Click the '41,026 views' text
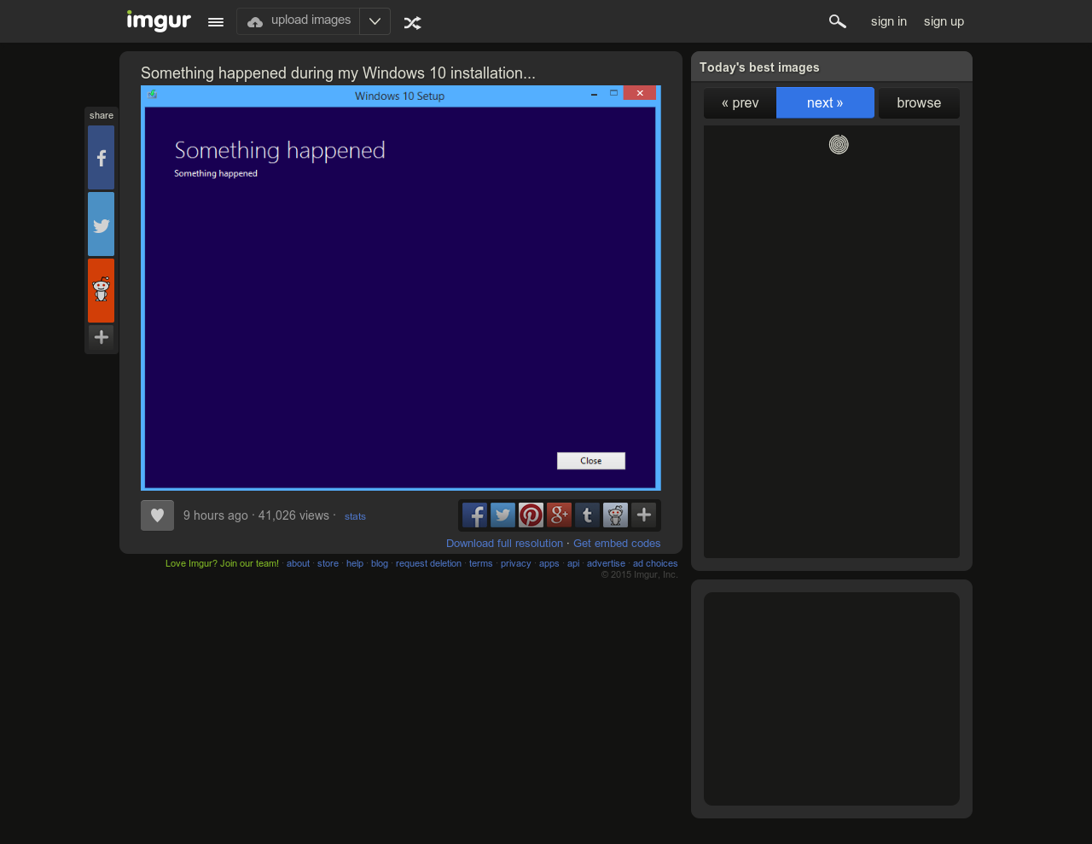The height and width of the screenshot is (844, 1092). 293,515
